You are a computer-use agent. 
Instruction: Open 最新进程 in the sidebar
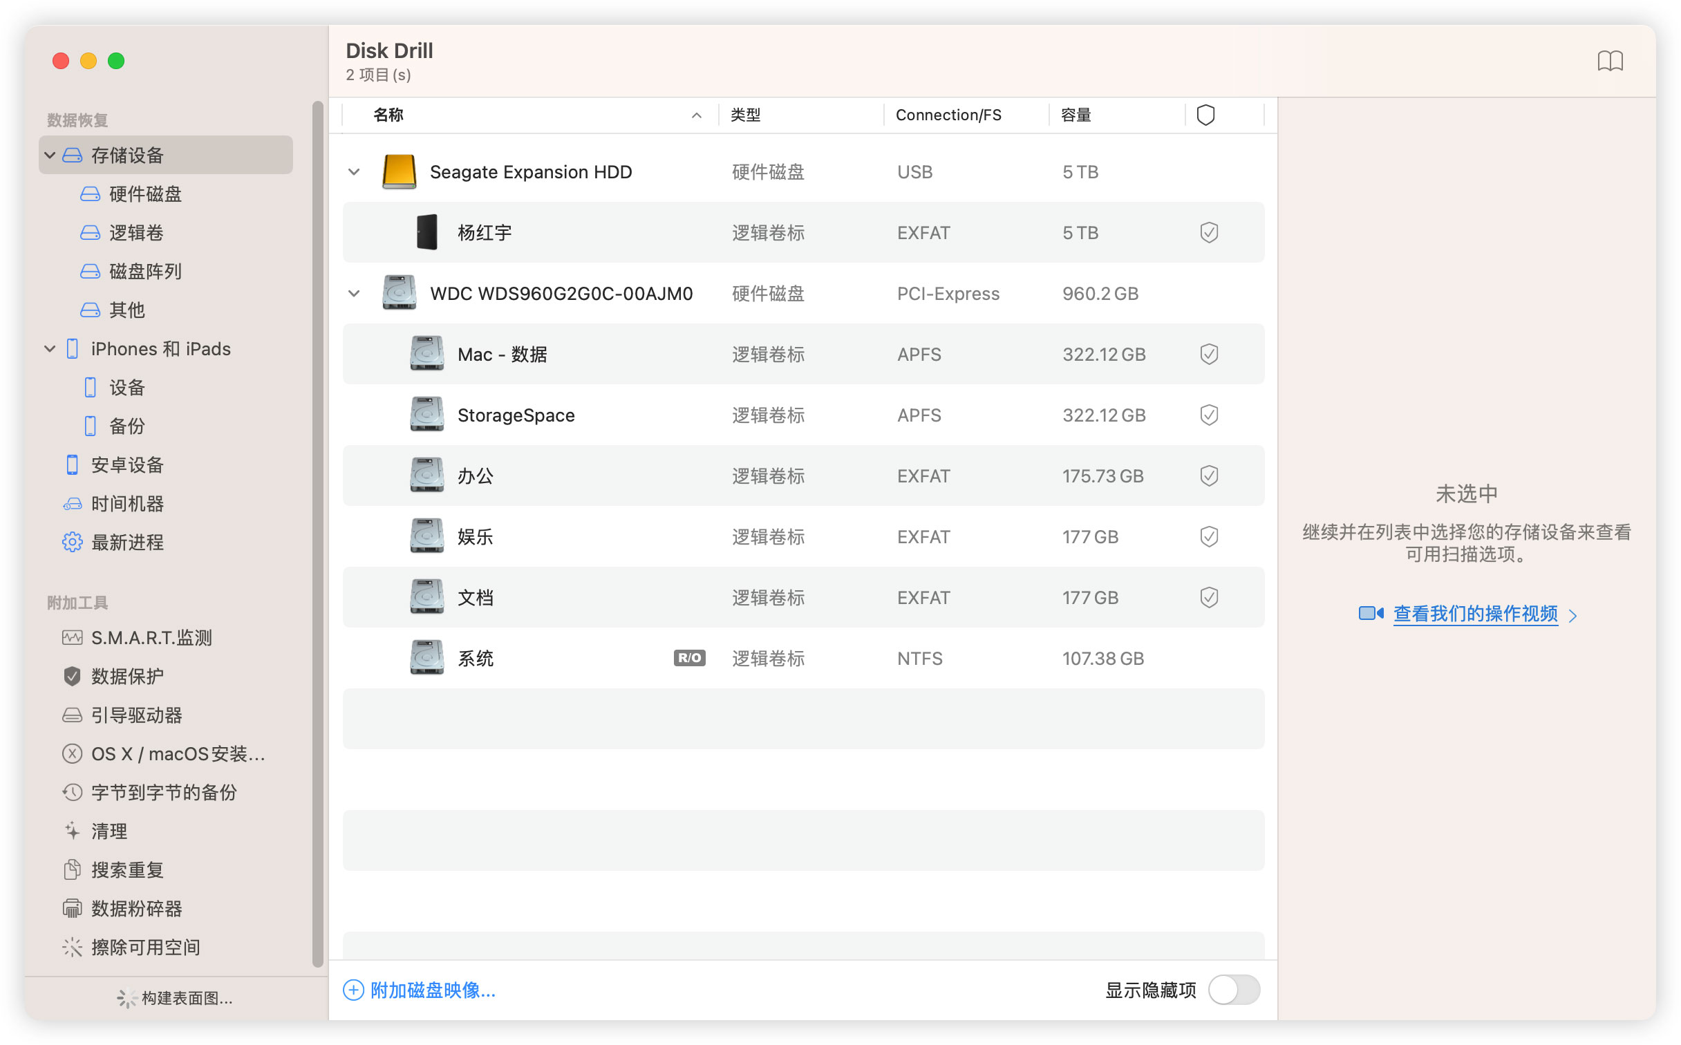coord(113,542)
